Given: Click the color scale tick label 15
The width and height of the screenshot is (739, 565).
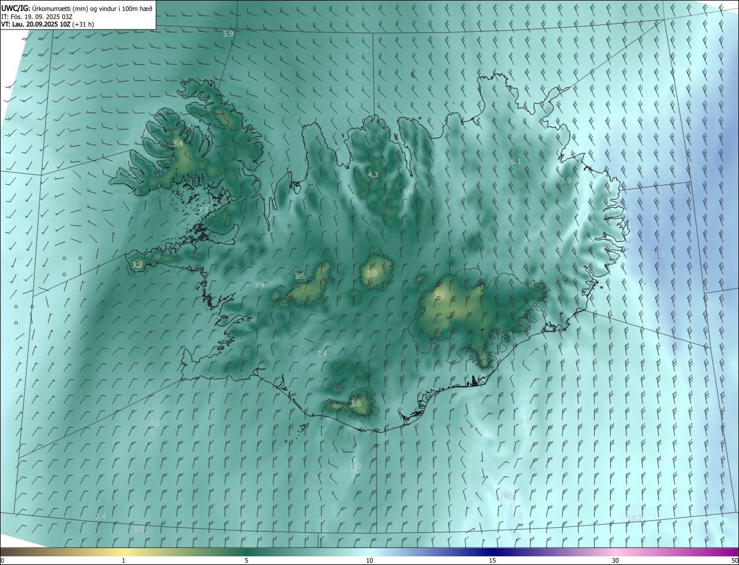Looking at the screenshot, I should click(x=492, y=561).
